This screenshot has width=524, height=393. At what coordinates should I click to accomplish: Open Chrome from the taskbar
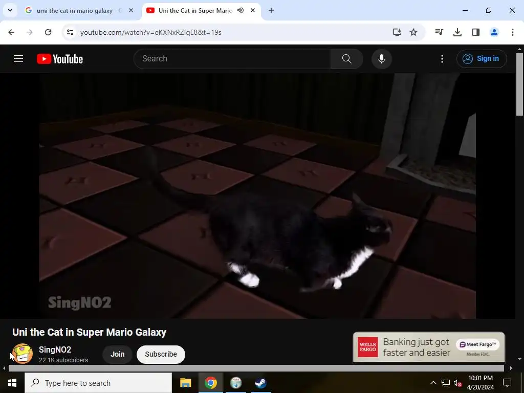coord(210,383)
